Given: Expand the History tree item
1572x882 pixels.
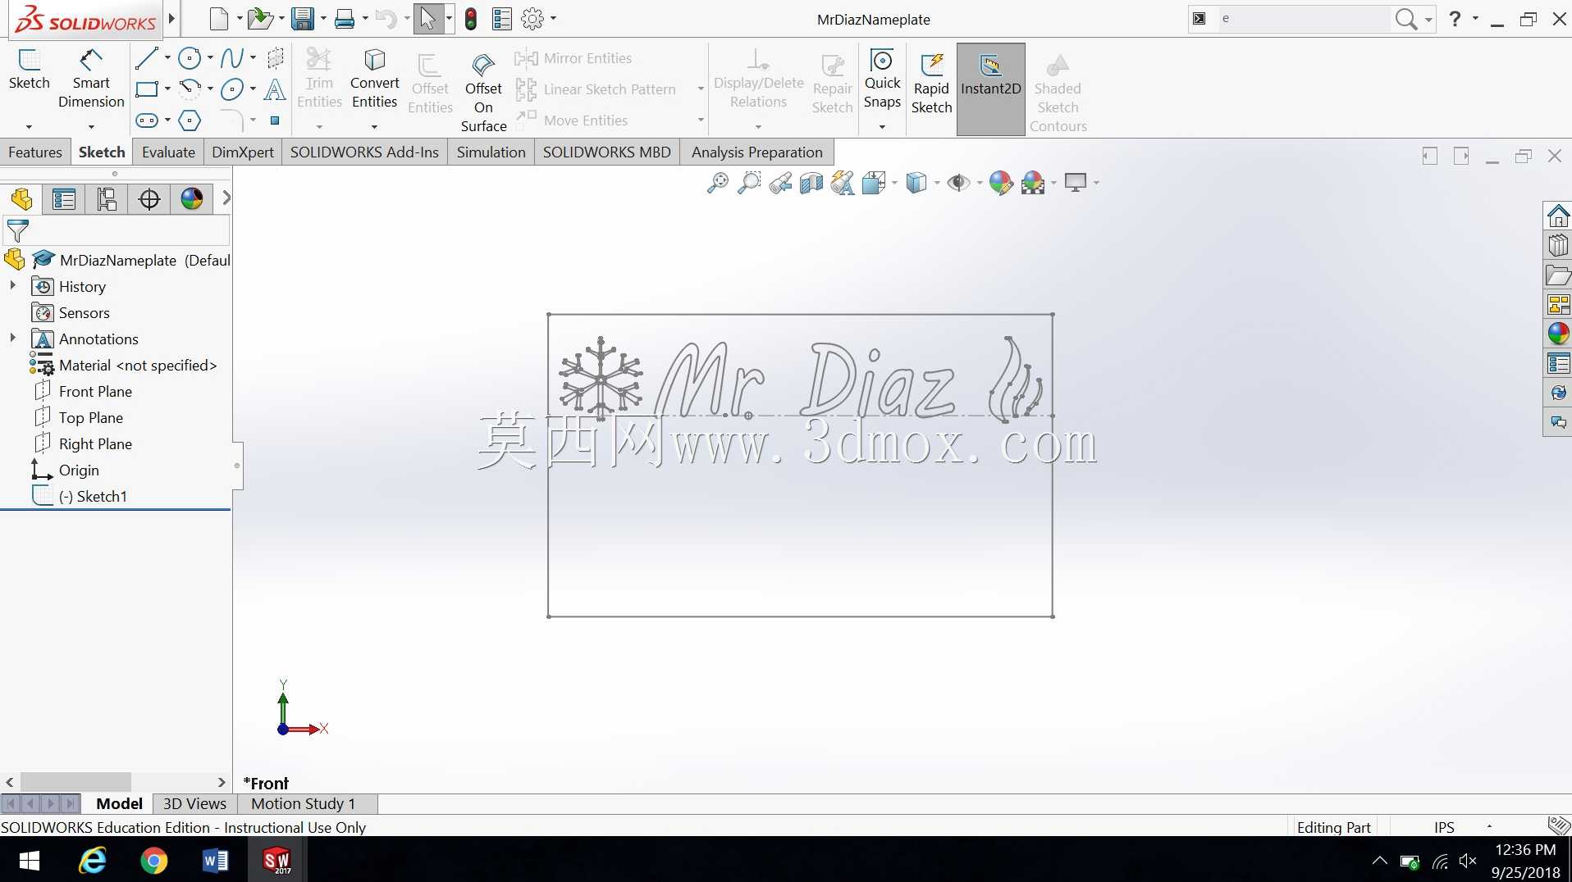Looking at the screenshot, I should 12,285.
